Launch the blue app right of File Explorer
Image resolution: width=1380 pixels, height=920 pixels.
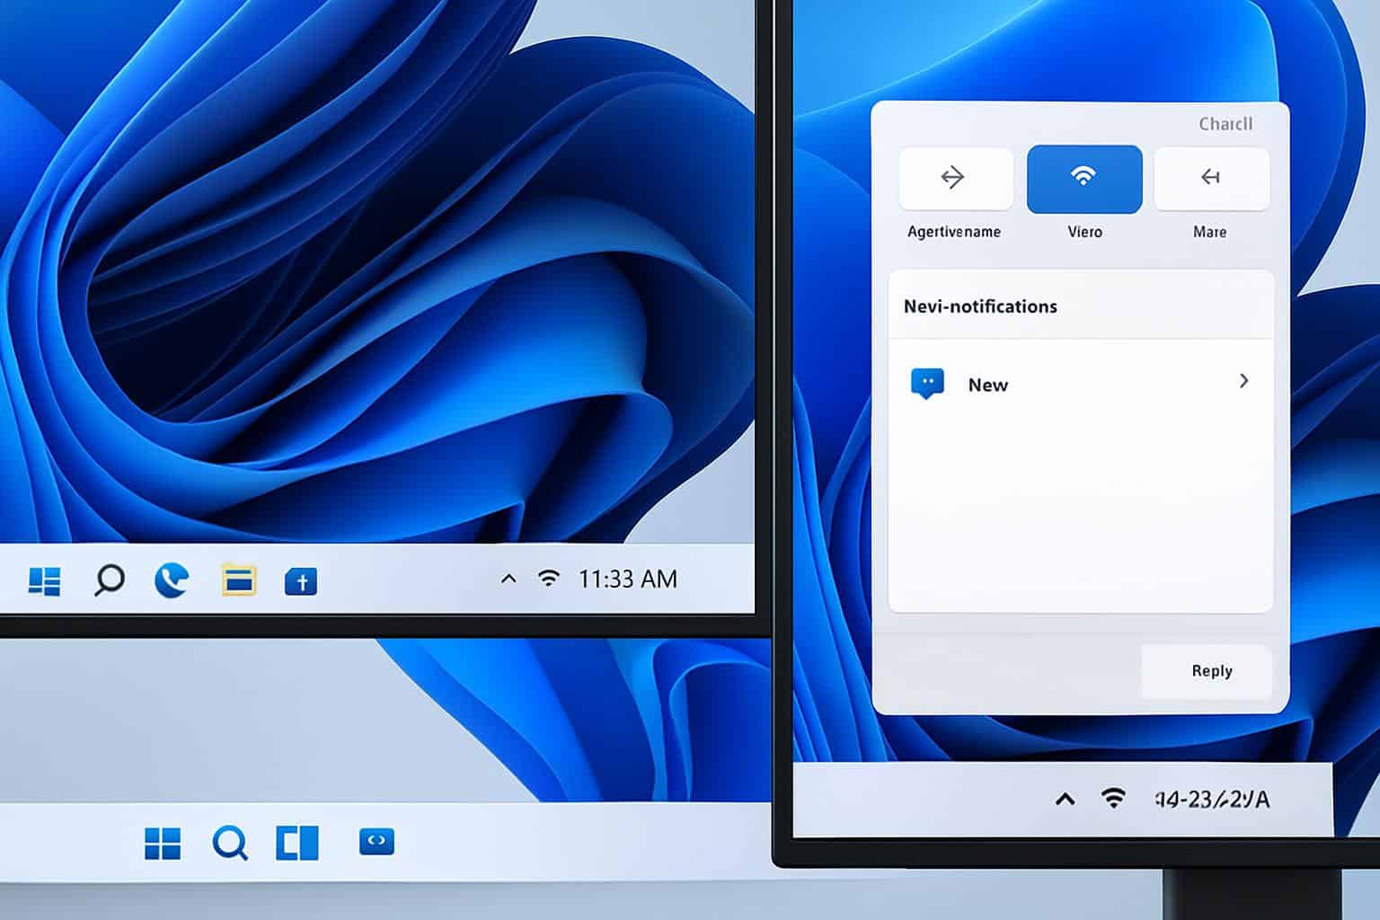(x=301, y=582)
